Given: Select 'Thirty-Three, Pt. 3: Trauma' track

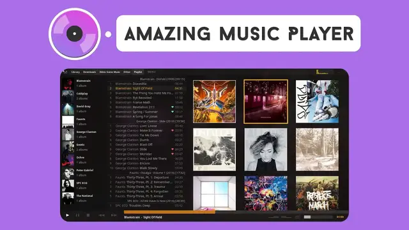Looking at the screenshot, I should click(146, 187).
